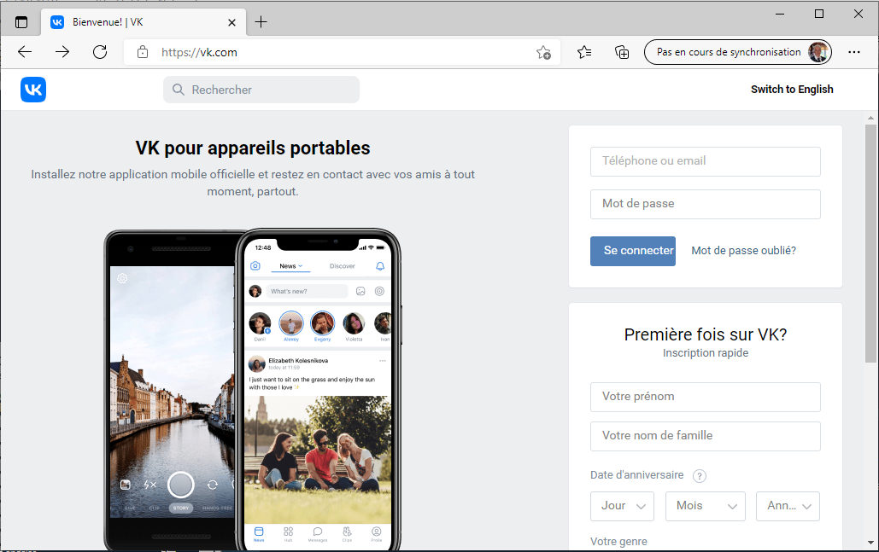Reload the page with the refresh icon

click(100, 52)
